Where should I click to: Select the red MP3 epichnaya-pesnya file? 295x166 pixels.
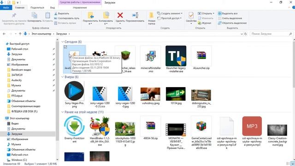252,131
